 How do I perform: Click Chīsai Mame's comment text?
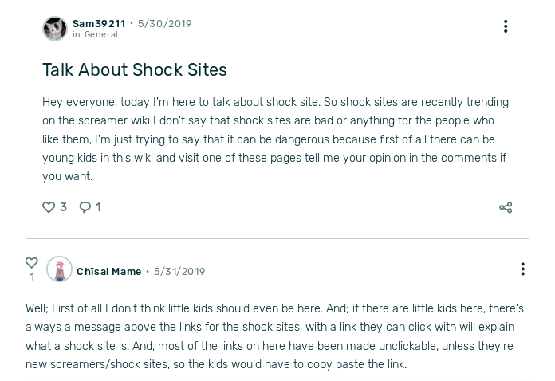tap(274, 336)
